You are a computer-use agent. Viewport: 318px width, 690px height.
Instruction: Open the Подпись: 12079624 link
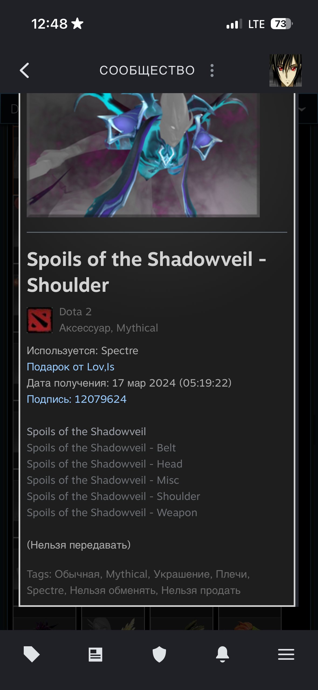77,399
